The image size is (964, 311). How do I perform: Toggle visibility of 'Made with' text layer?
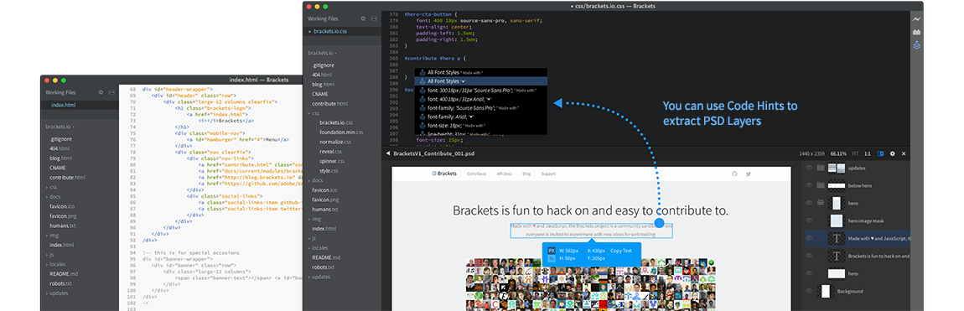pos(809,238)
